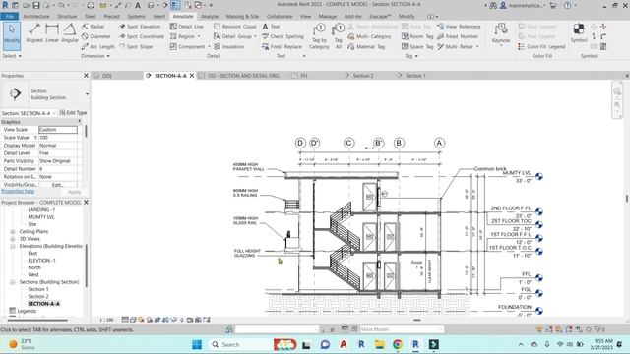The image size is (630, 354).
Task: Click the Apply button in Properties
Action: (75, 192)
